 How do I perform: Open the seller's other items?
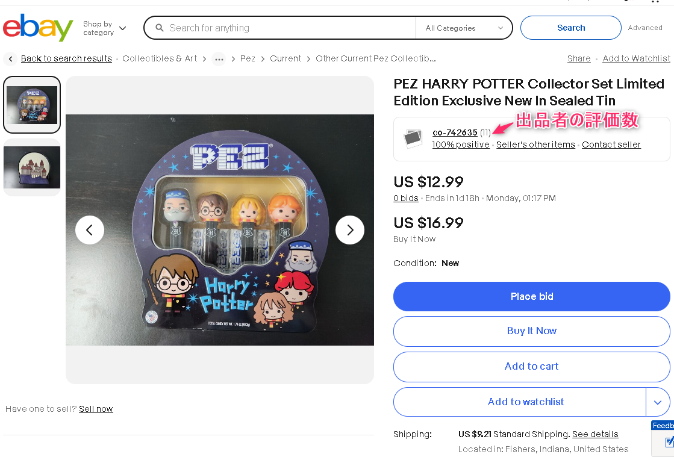click(x=535, y=145)
